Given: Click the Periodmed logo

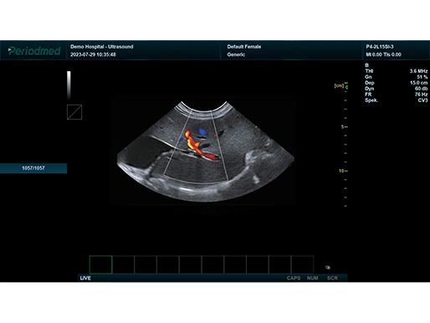Looking at the screenshot, I should point(34,51).
